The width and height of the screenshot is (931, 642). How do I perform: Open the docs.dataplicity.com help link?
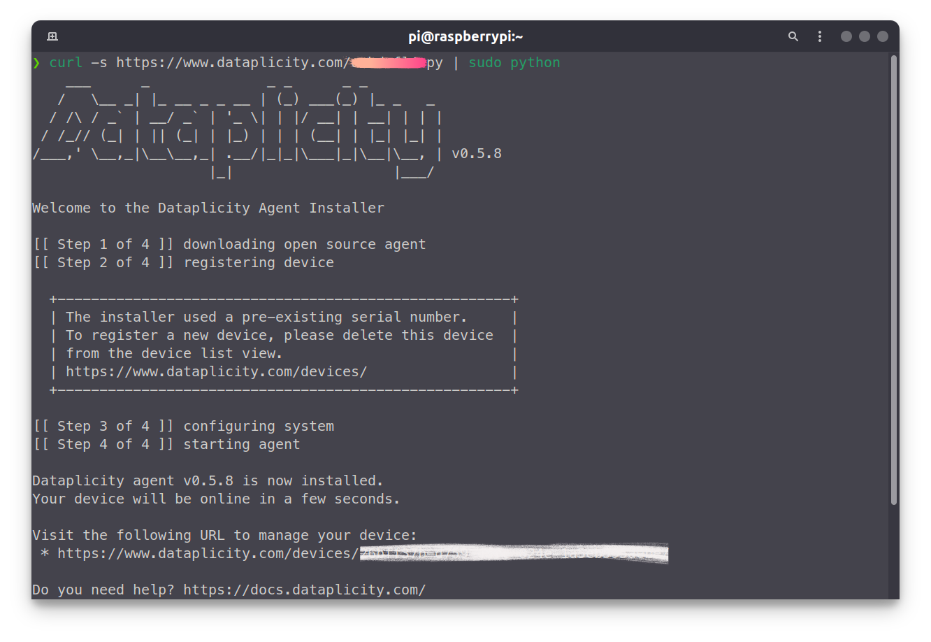click(305, 590)
